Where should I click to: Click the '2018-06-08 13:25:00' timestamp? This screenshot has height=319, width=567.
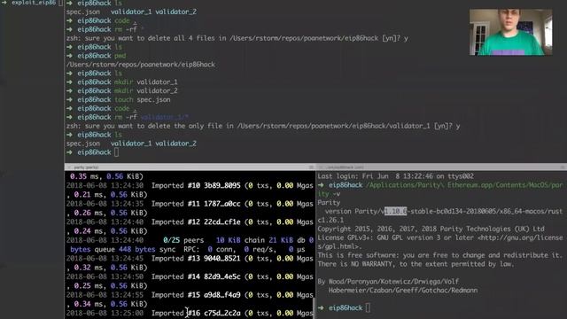[x=105, y=313]
